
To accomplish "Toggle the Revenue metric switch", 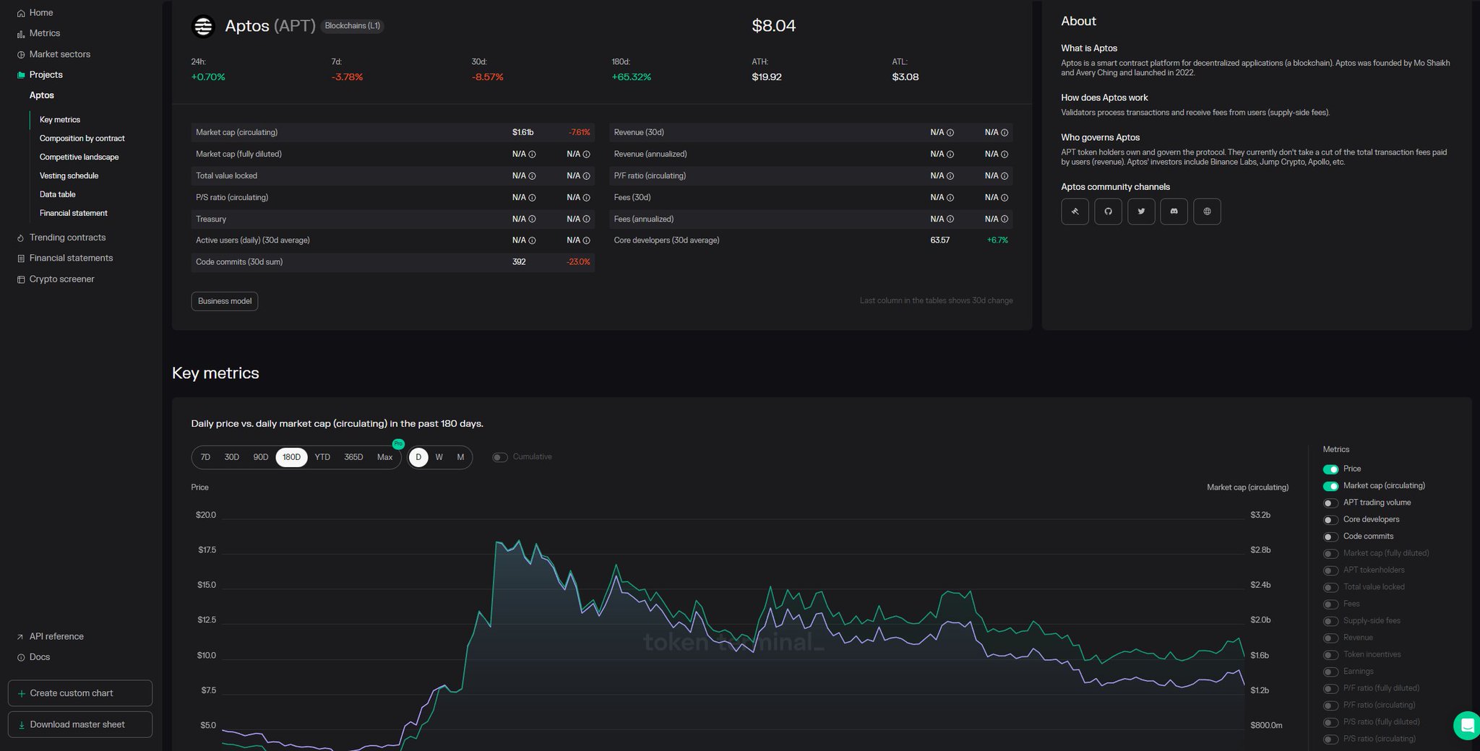I will coord(1330,638).
